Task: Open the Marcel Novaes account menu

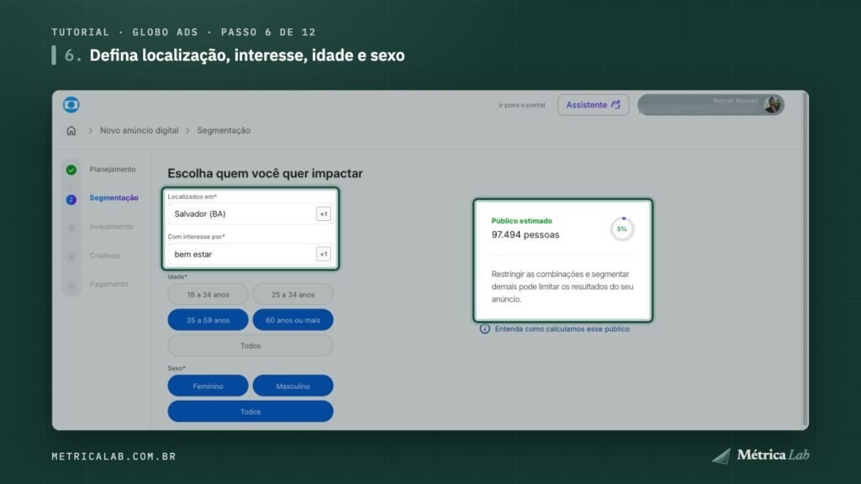Action: (711, 104)
